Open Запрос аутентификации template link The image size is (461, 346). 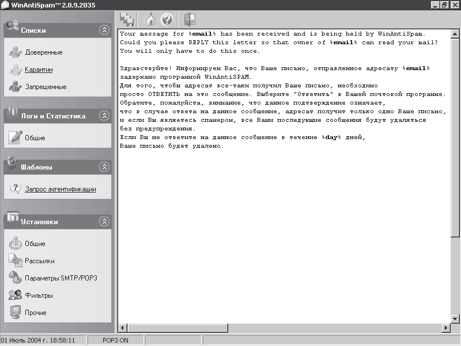pyautogui.click(x=61, y=189)
